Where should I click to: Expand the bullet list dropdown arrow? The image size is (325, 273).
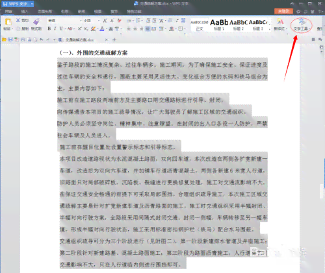pyautogui.click(x=133, y=21)
